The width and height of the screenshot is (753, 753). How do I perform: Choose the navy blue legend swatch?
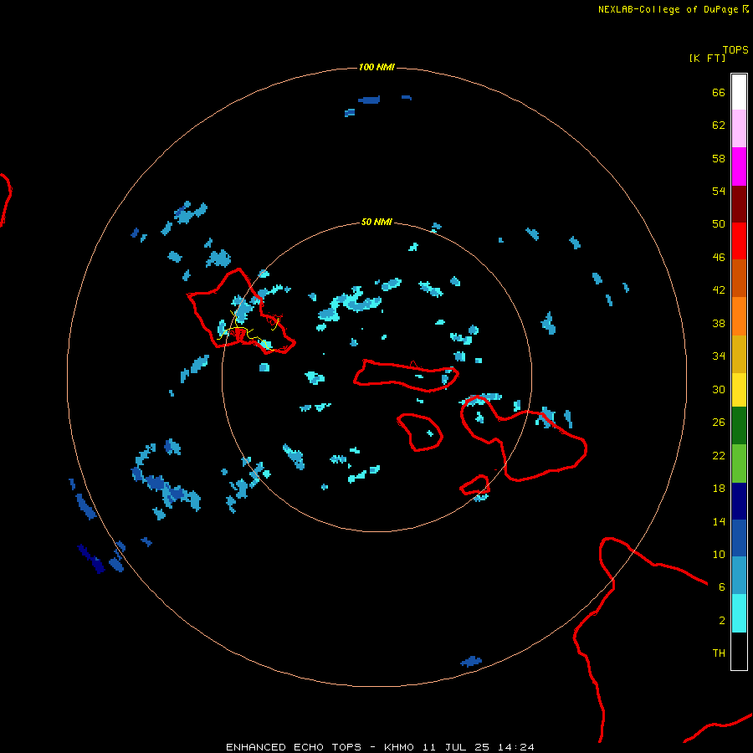[739, 501]
